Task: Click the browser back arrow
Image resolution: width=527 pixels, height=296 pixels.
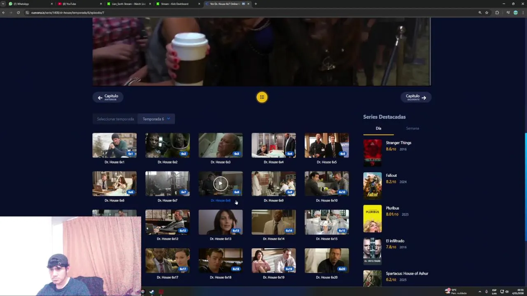Action: point(3,13)
